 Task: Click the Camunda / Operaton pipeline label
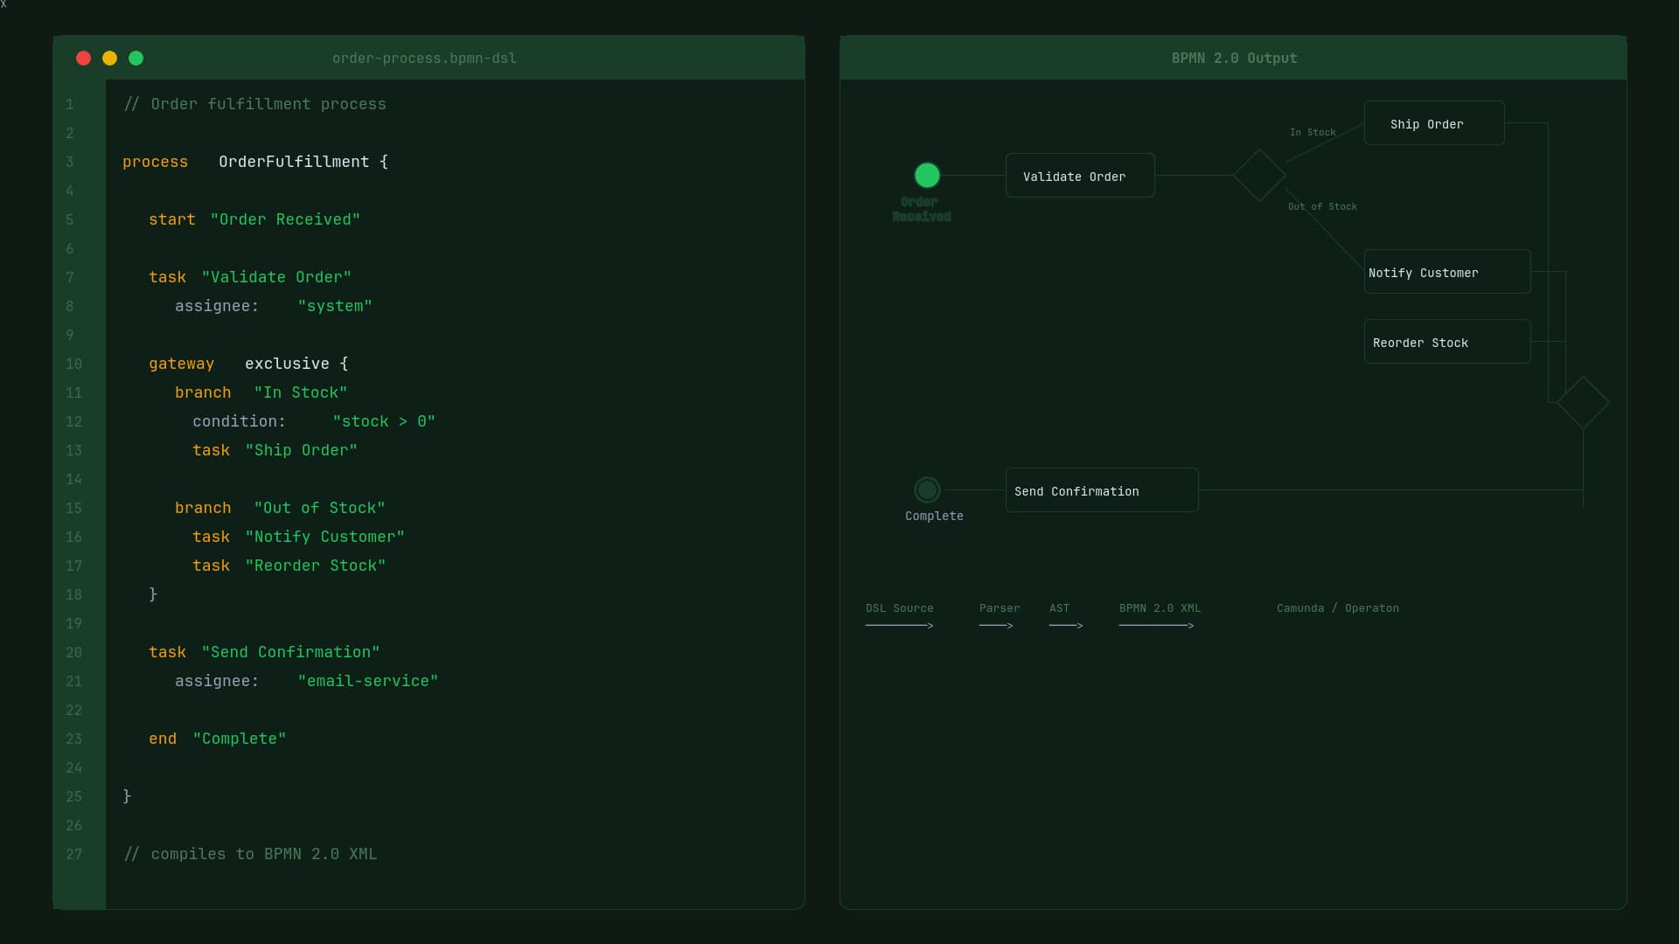point(1337,608)
